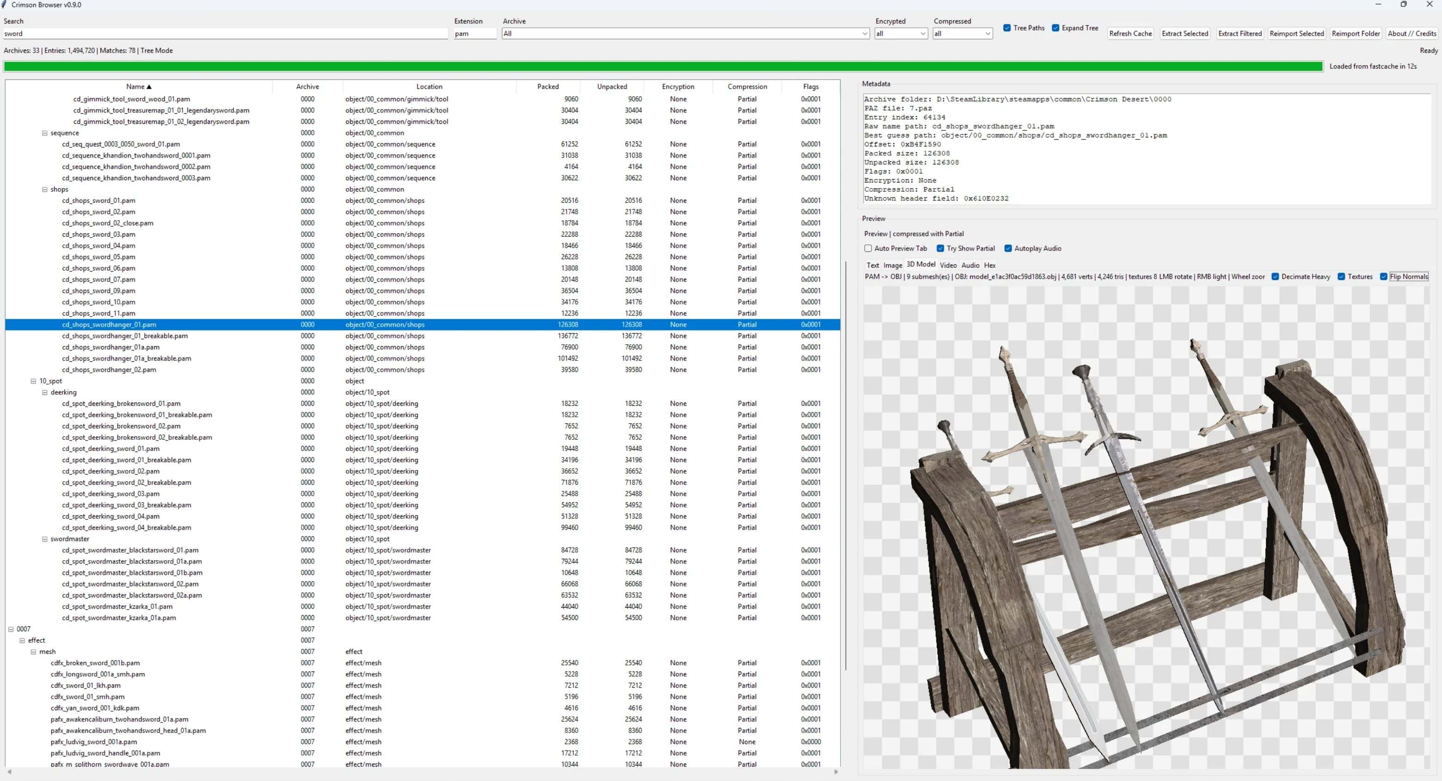Select the cd_shops_sword_01.pam entry
The height and width of the screenshot is (781, 1442).
tap(99, 200)
